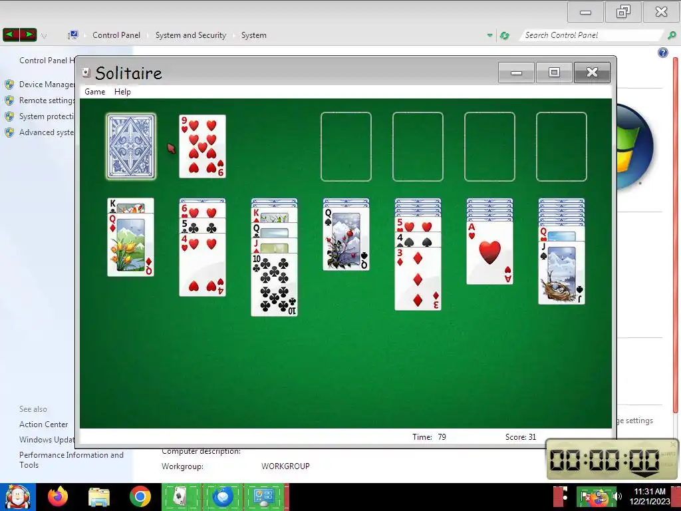Select the 9 of hearts waste card
Screen dimensions: 681x511
coord(202,146)
